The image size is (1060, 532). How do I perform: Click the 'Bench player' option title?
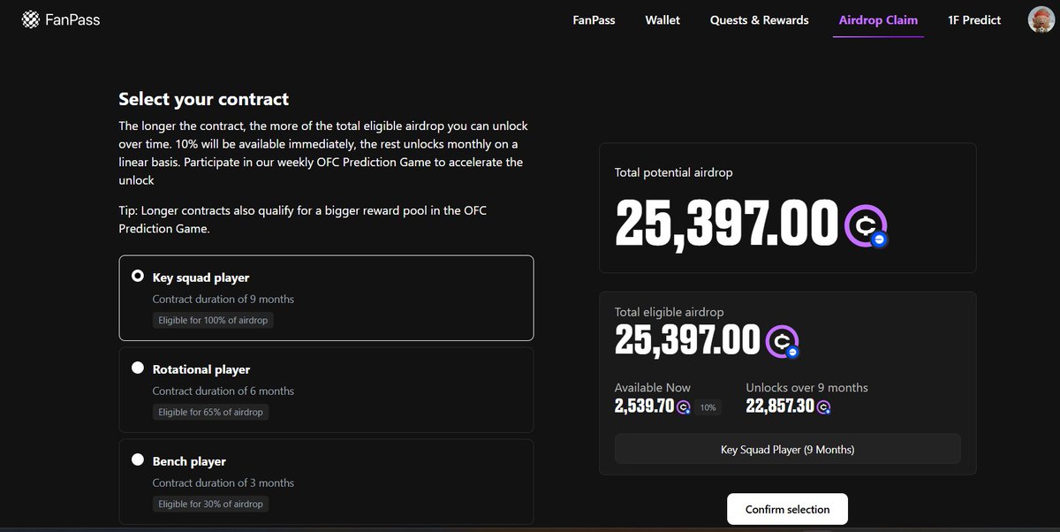coord(189,461)
